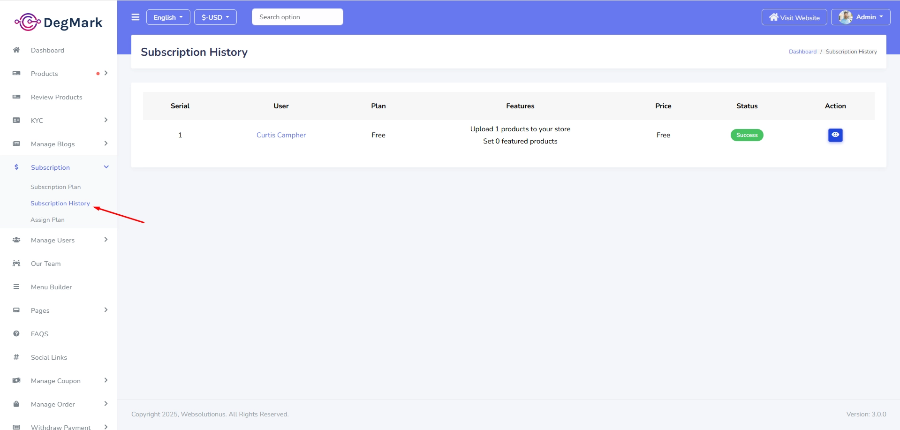Click the Status column header
The height and width of the screenshot is (430, 900).
tap(747, 106)
